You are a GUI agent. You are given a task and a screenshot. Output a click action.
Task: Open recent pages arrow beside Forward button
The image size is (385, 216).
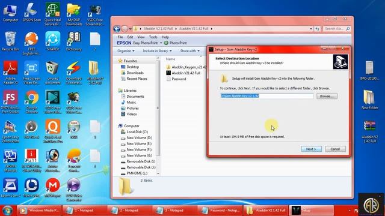[x=130, y=29]
